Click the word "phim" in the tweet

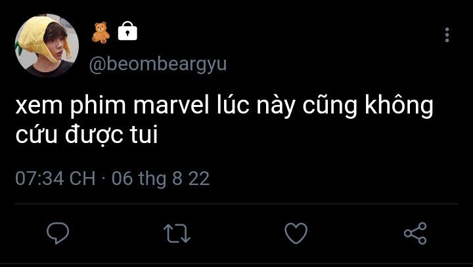point(91,106)
